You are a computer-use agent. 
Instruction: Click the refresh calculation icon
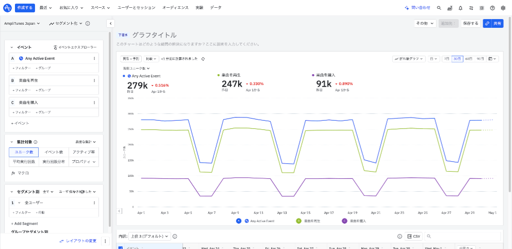203,59
